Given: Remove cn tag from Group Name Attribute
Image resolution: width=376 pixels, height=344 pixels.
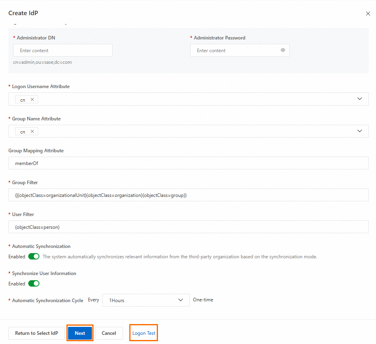Looking at the screenshot, I should pyautogui.click(x=32, y=132).
